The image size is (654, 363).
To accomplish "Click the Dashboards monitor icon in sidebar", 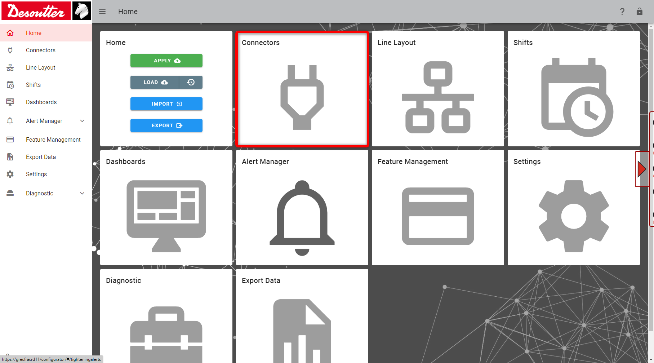I will point(10,102).
